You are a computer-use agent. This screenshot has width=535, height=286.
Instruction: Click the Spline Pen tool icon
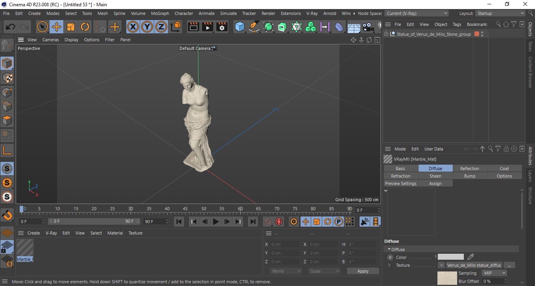[x=254, y=27]
